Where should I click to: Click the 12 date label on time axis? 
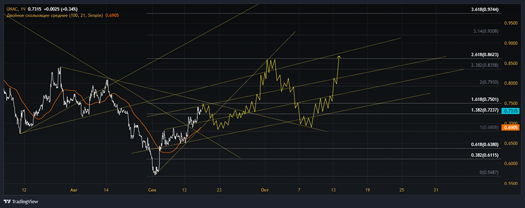tap(24, 190)
